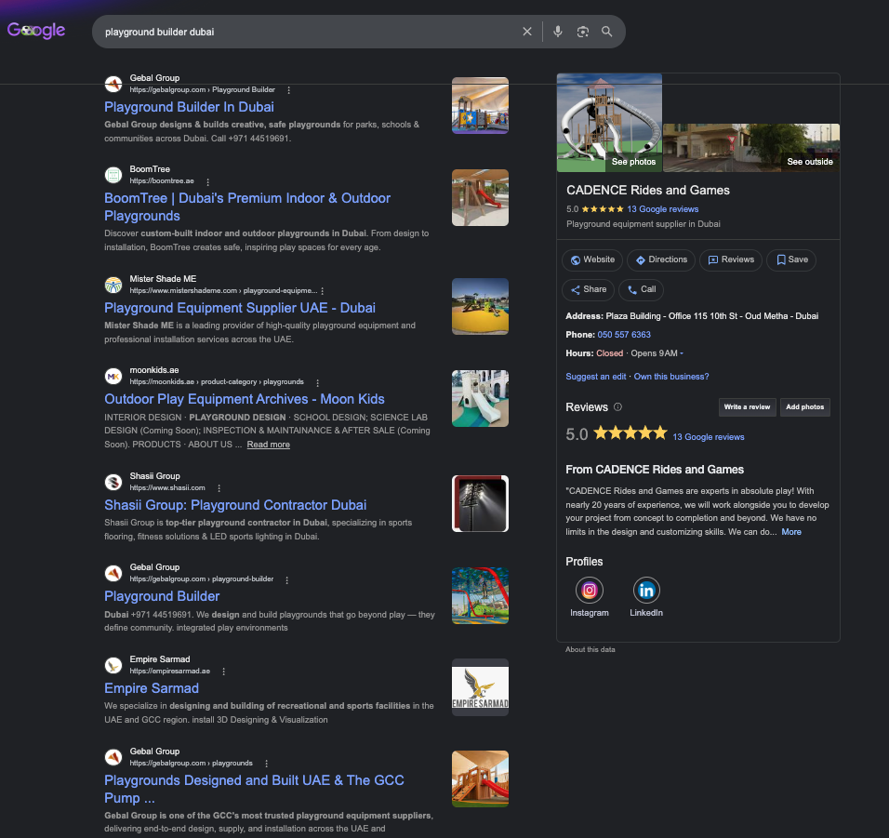Clear the search box with X icon

point(527,32)
